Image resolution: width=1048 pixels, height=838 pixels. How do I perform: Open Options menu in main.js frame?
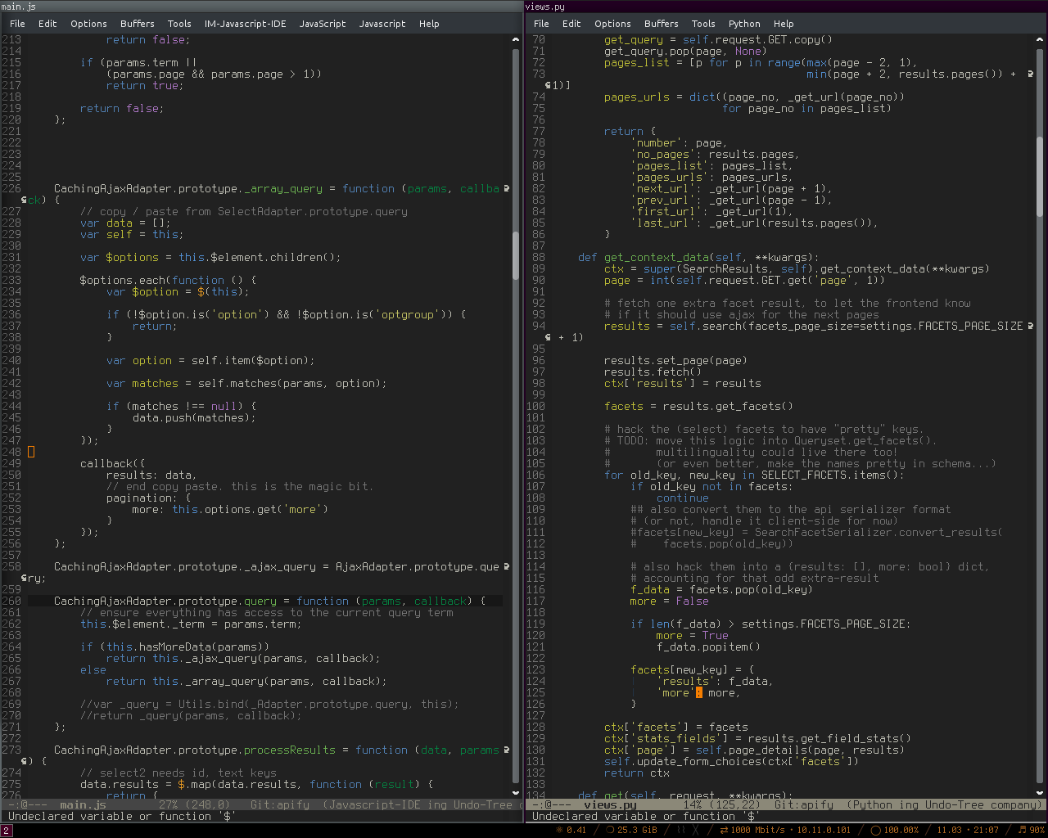coord(88,24)
